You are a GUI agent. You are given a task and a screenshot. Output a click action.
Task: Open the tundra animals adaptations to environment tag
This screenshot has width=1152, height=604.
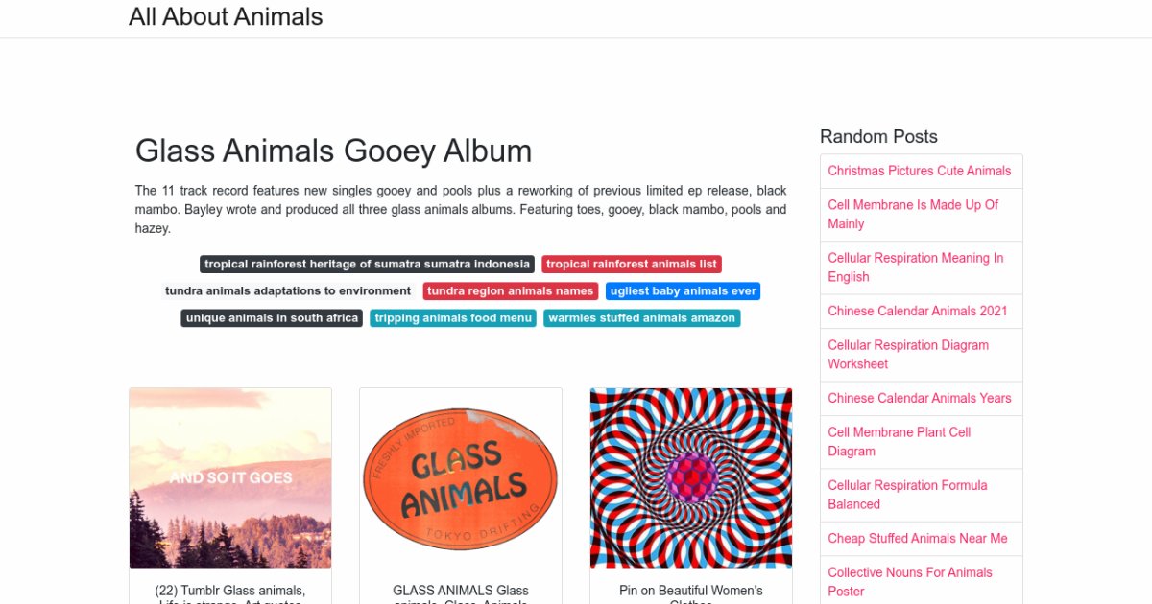pyautogui.click(x=288, y=291)
